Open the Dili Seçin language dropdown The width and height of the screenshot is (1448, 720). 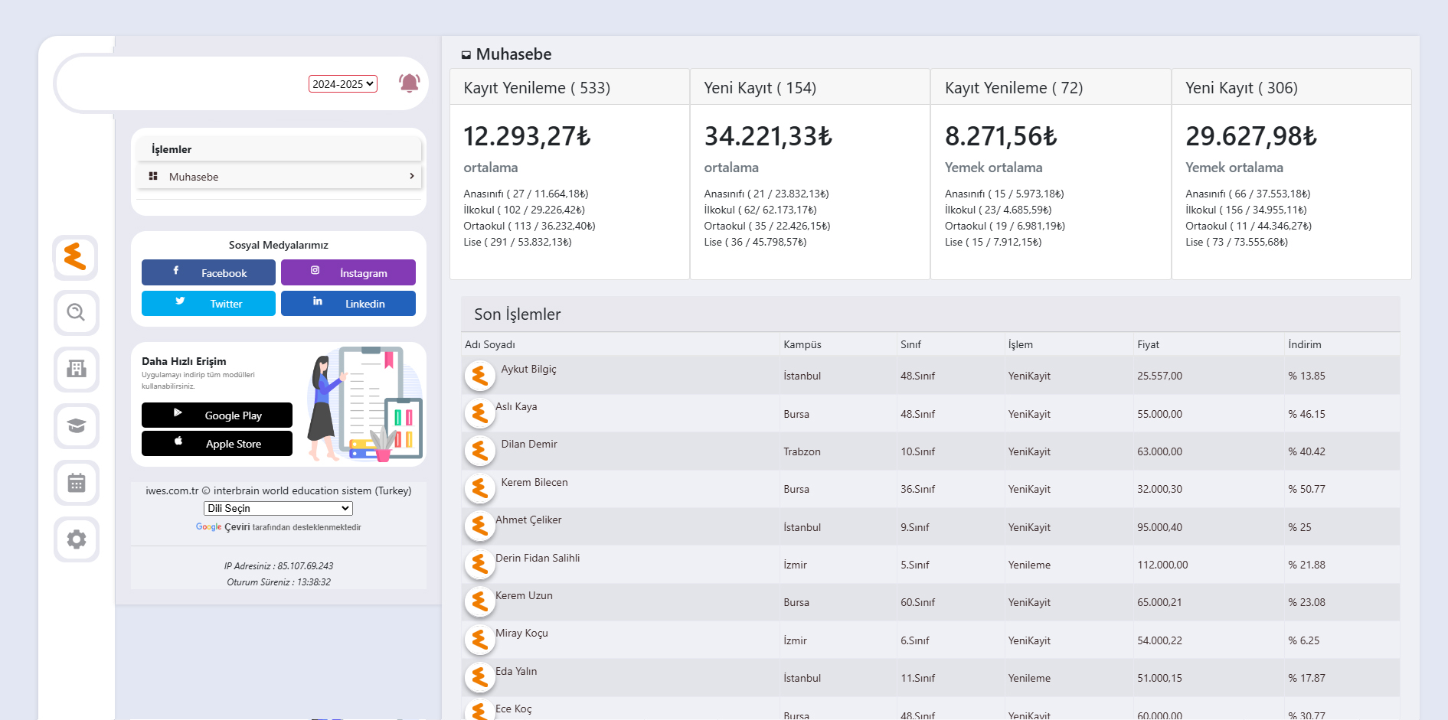pyautogui.click(x=278, y=508)
